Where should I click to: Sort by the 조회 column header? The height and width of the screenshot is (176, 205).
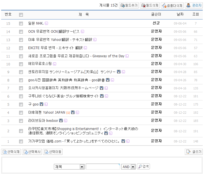tap(195, 14)
